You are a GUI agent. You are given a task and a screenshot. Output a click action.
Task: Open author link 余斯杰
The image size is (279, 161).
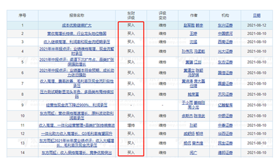(x=187, y=116)
